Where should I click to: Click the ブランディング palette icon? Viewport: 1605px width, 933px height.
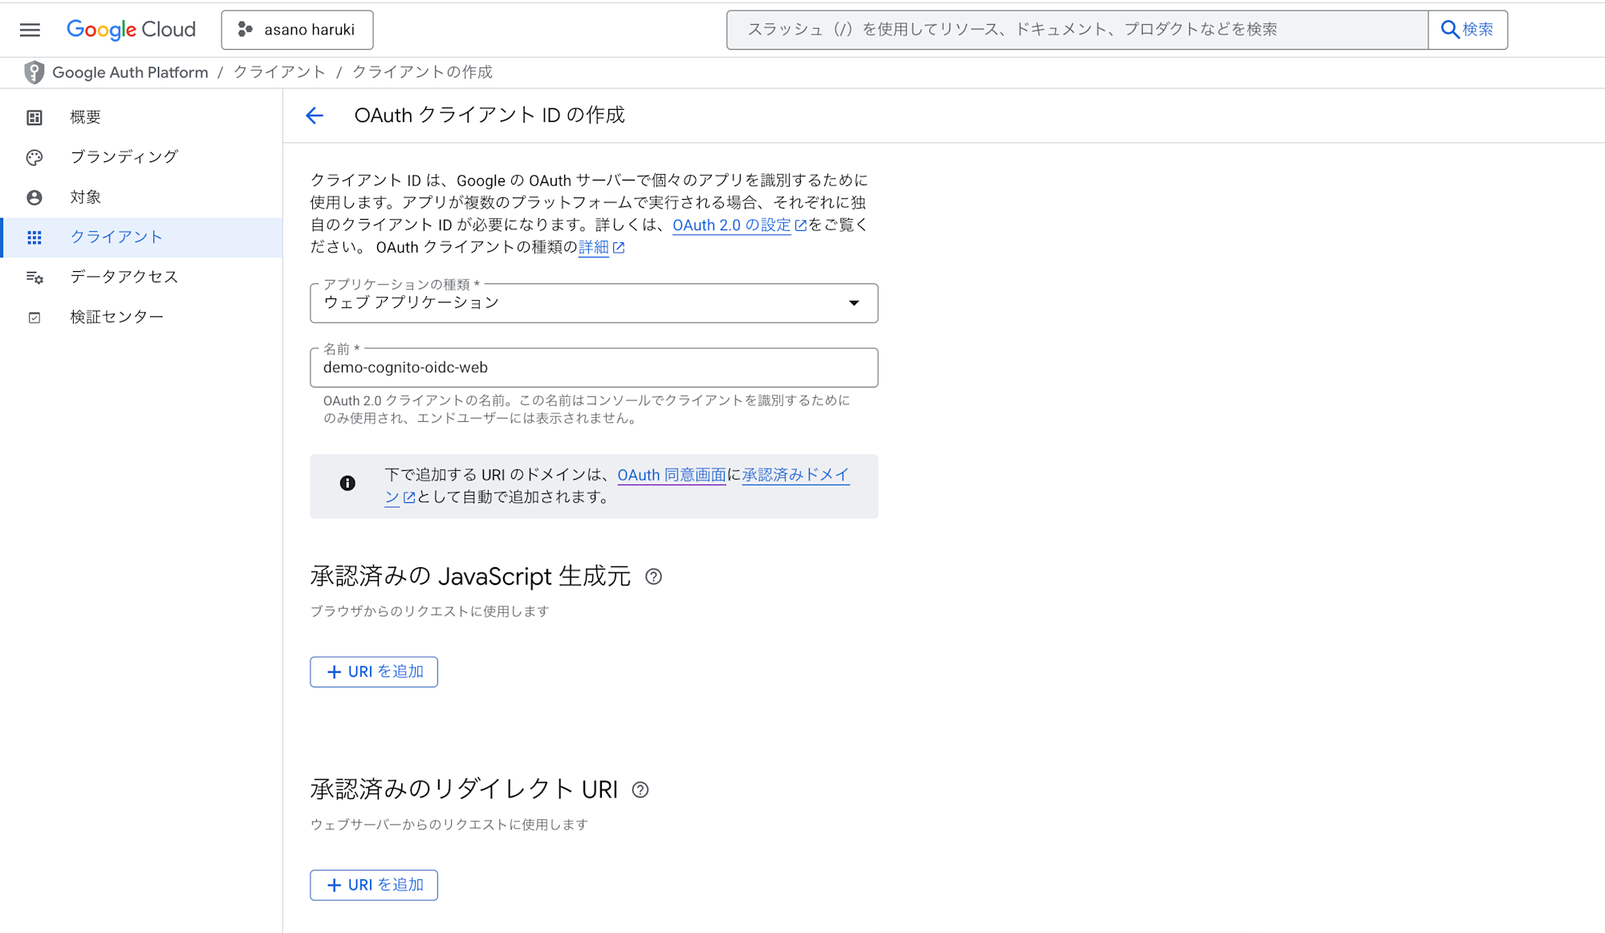[35, 157]
